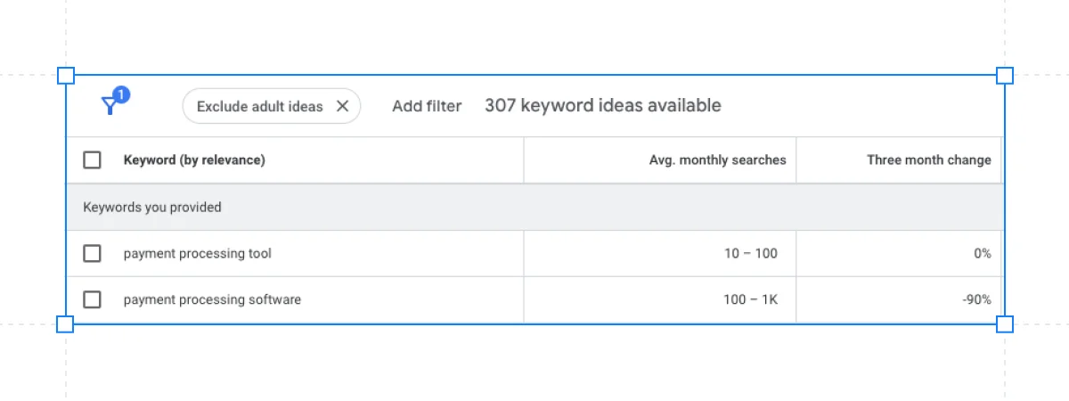Click the blue filter count badge
1069x401 pixels.
pos(122,94)
